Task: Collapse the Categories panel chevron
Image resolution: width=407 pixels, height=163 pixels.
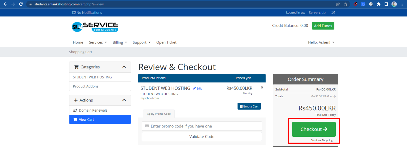Action: click(124, 67)
